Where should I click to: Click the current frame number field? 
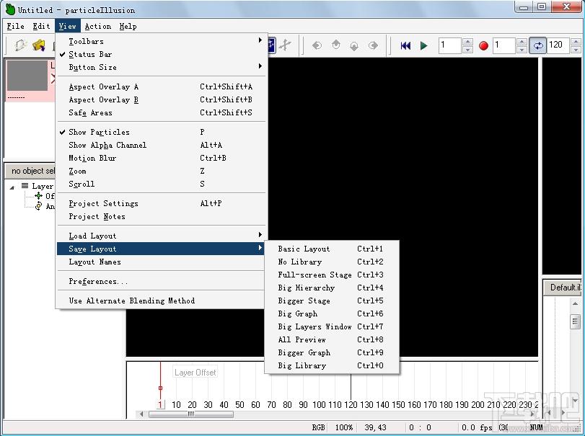coord(449,45)
